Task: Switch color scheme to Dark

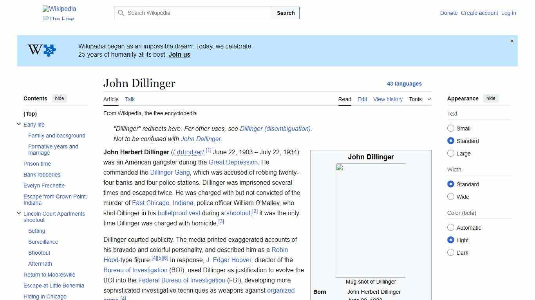Action: (451, 253)
